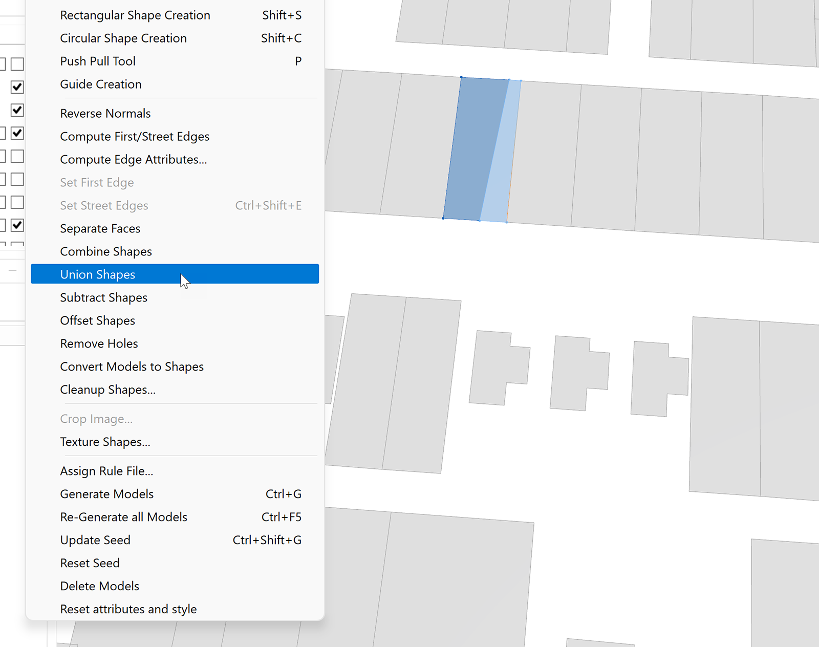Open the Cleanup Shapes dialog
The height and width of the screenshot is (647, 819).
(x=107, y=390)
